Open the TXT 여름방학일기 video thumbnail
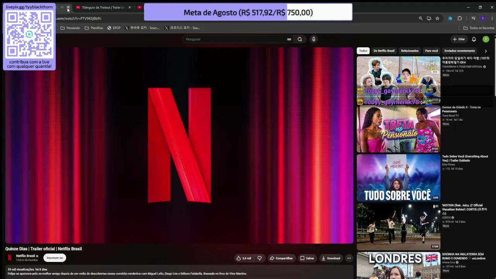Screen dimensions: 496x279 tap(398, 79)
